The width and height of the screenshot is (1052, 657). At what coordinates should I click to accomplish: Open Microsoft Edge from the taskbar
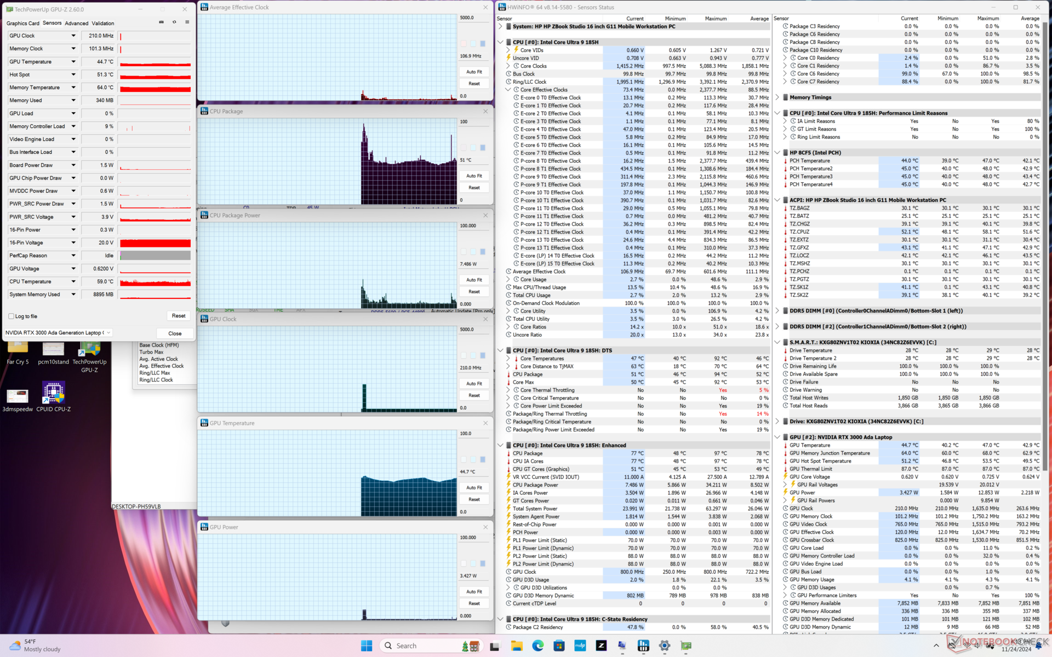click(538, 646)
